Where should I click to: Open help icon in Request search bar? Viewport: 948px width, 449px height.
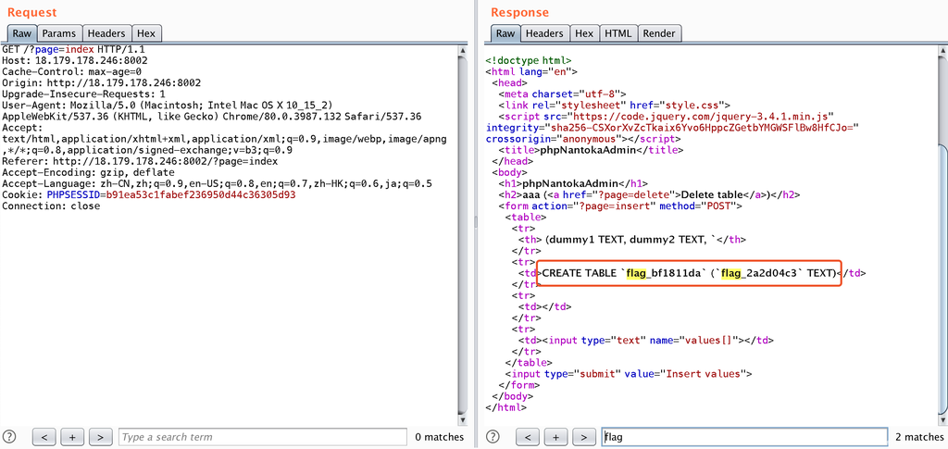click(10, 437)
